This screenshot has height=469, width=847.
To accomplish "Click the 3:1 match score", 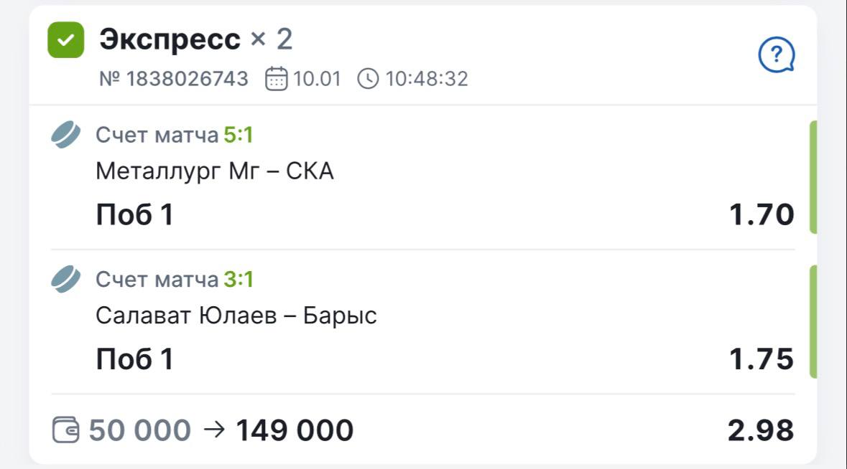I will 239,279.
